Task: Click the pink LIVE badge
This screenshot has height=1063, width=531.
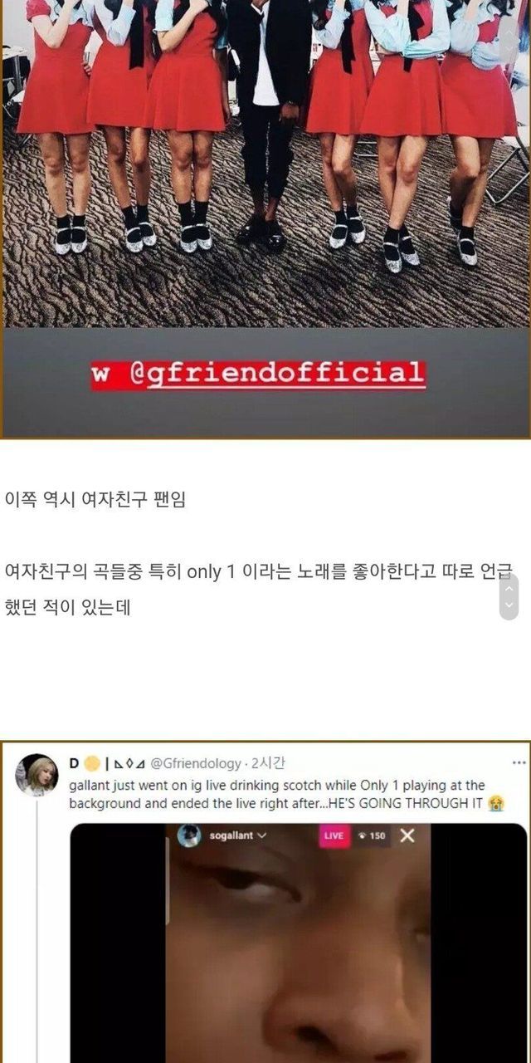Action: (x=334, y=835)
